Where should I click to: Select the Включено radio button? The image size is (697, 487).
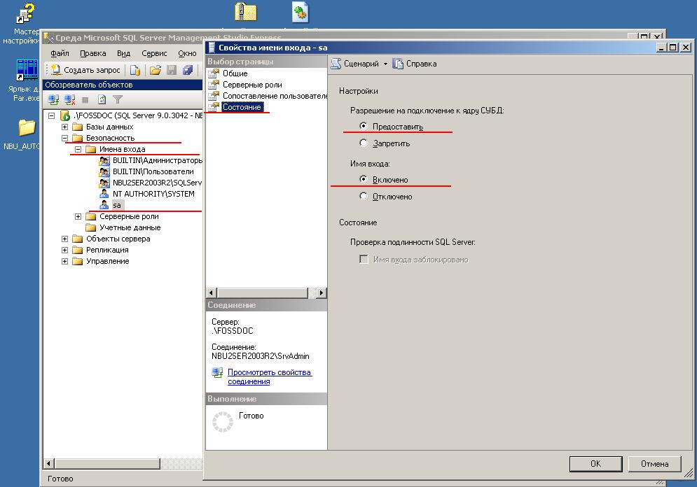tap(363, 179)
